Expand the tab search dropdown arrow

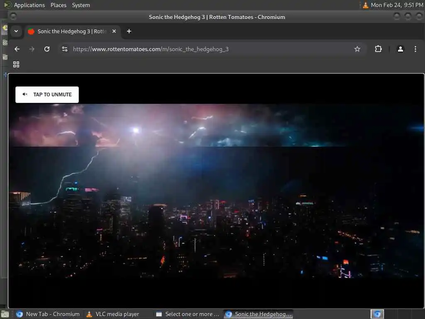[x=16, y=31]
